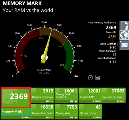Rerun the Memory Threaded test
129x120 pixels.
(x=120, y=101)
